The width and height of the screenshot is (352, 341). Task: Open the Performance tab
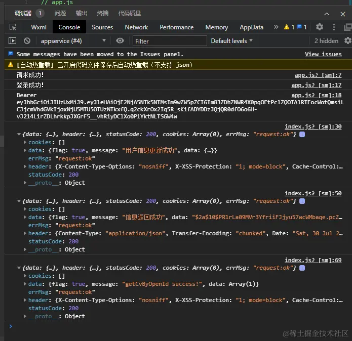(176, 27)
